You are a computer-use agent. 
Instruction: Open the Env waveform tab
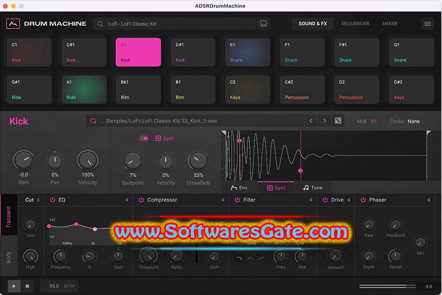click(239, 187)
